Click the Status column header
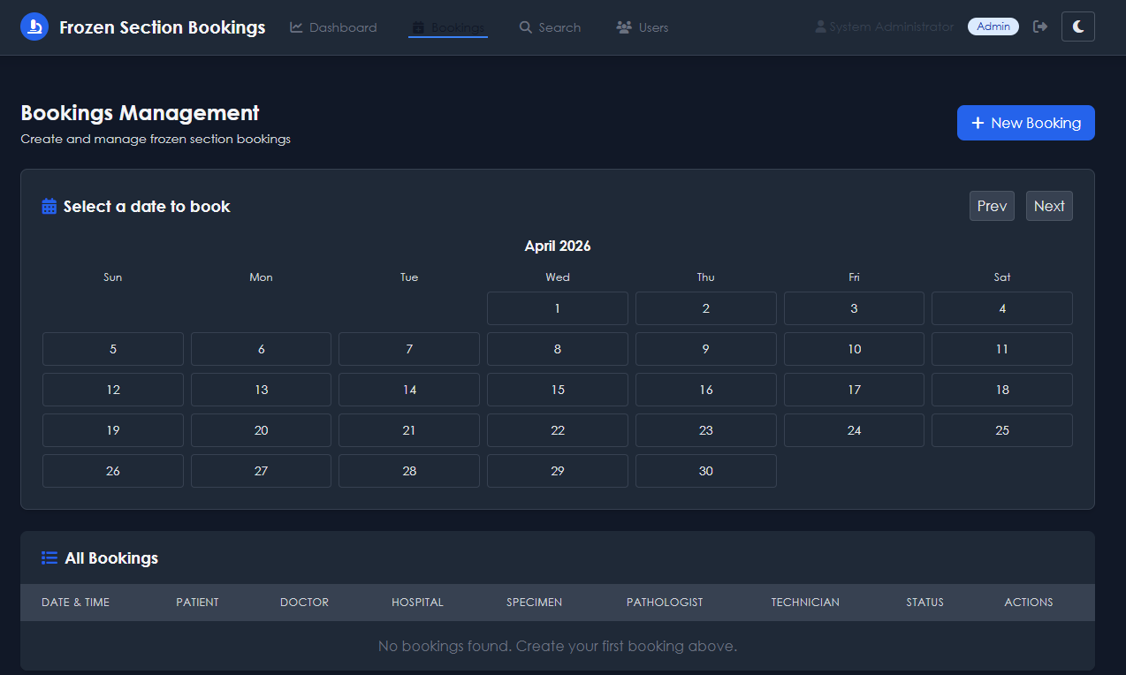The width and height of the screenshot is (1126, 675). coord(924,603)
